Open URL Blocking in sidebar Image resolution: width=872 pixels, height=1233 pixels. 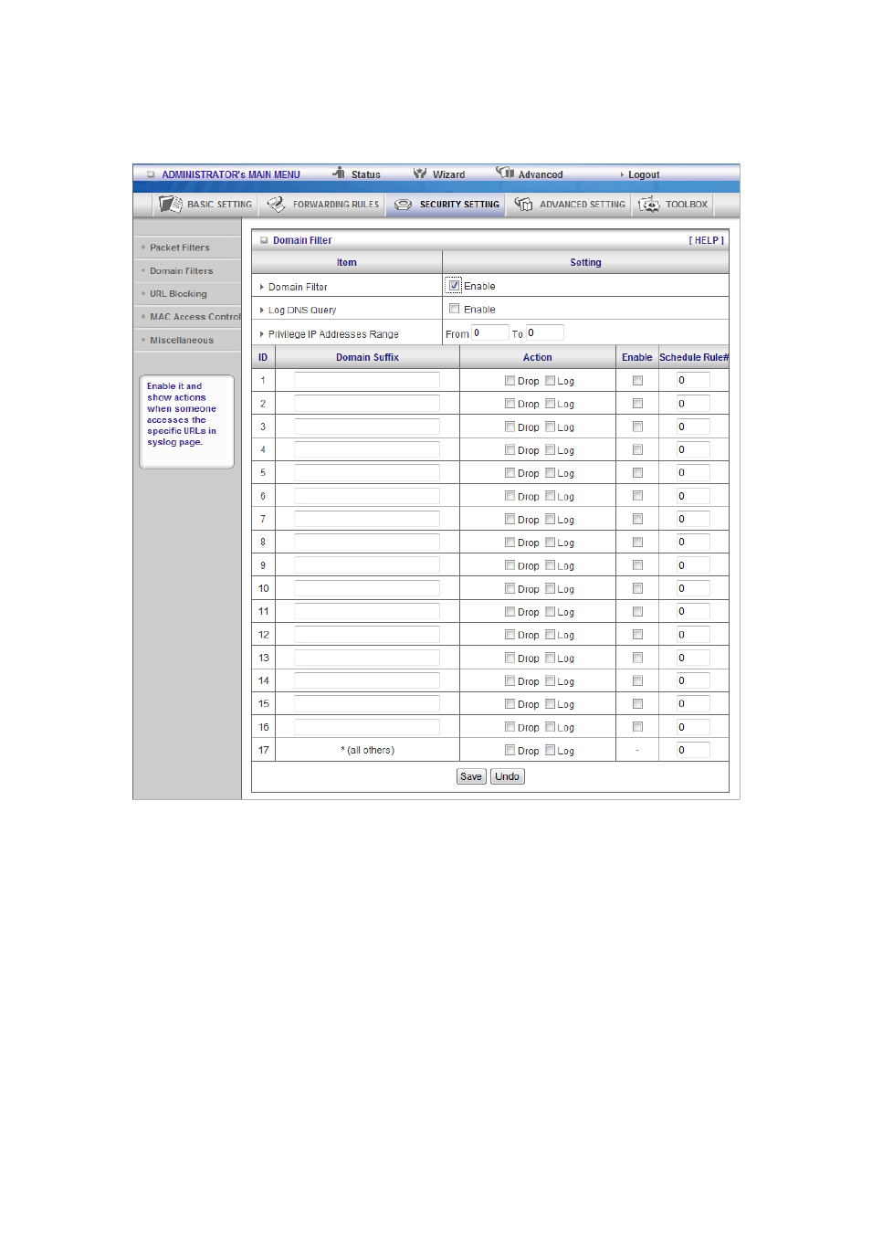178,294
